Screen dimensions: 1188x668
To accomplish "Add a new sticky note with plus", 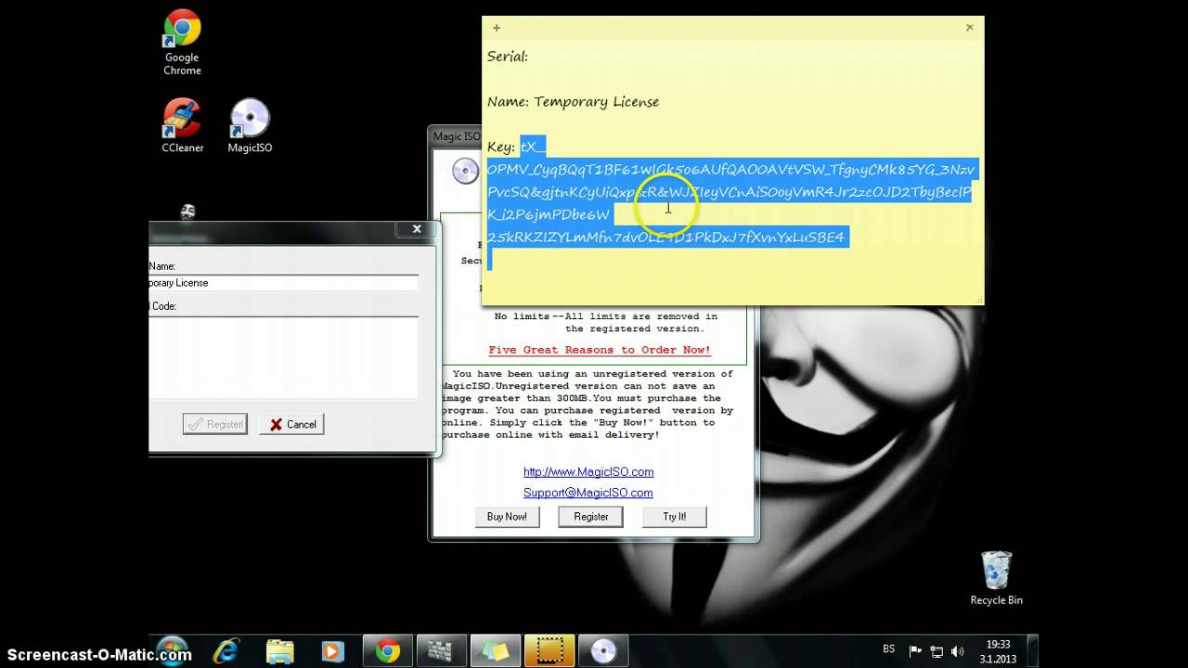I will click(497, 28).
